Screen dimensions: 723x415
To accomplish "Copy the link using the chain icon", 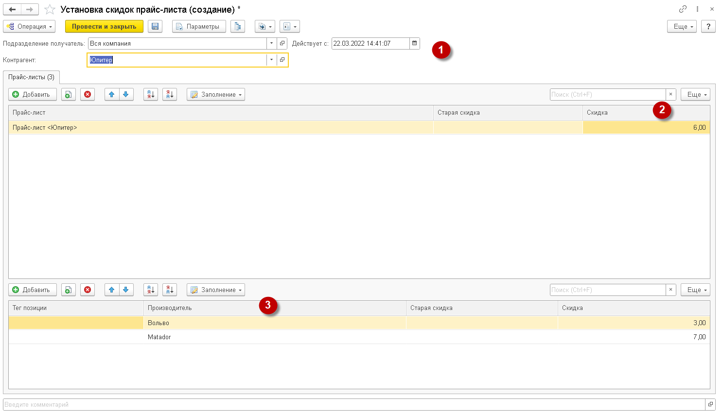I will (683, 9).
